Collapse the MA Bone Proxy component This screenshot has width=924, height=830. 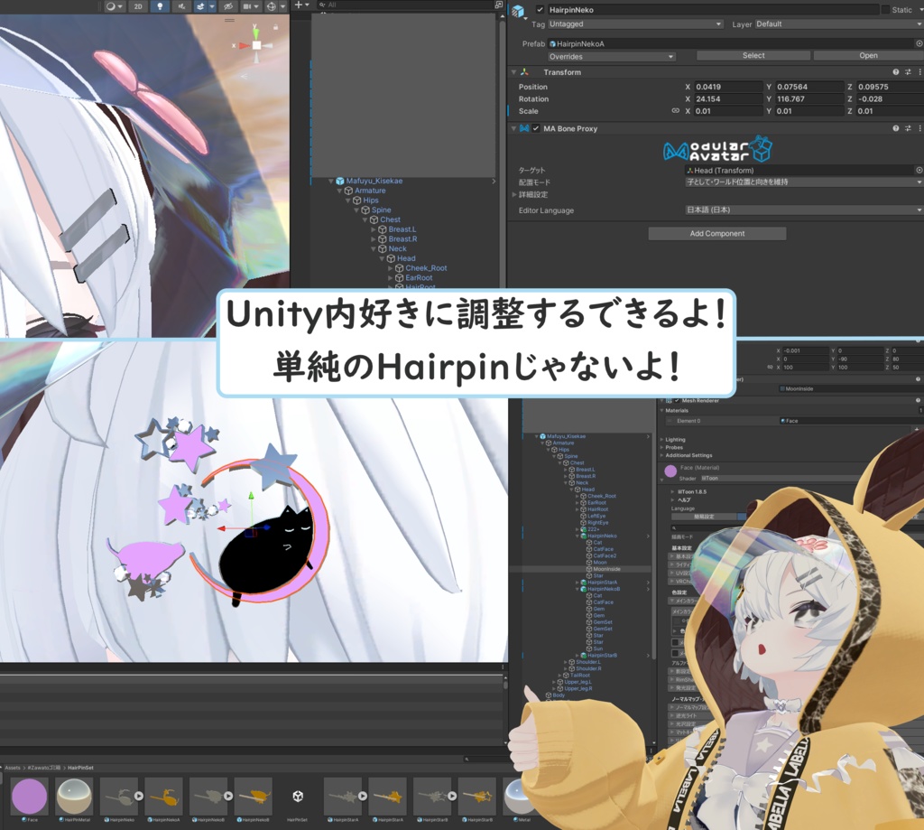[513, 128]
